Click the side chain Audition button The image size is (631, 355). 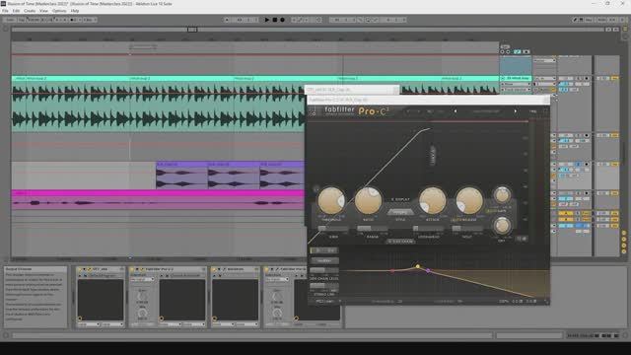[x=324, y=260]
